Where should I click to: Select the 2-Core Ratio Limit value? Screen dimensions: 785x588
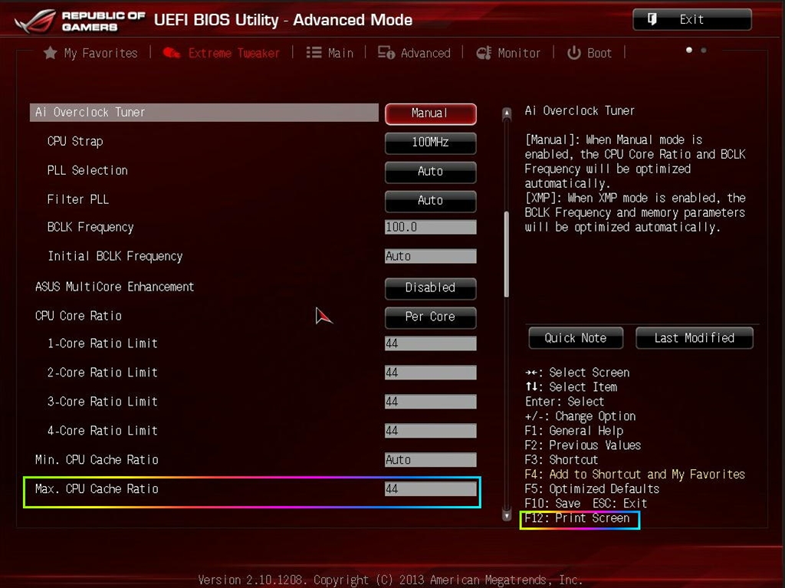pyautogui.click(x=431, y=372)
